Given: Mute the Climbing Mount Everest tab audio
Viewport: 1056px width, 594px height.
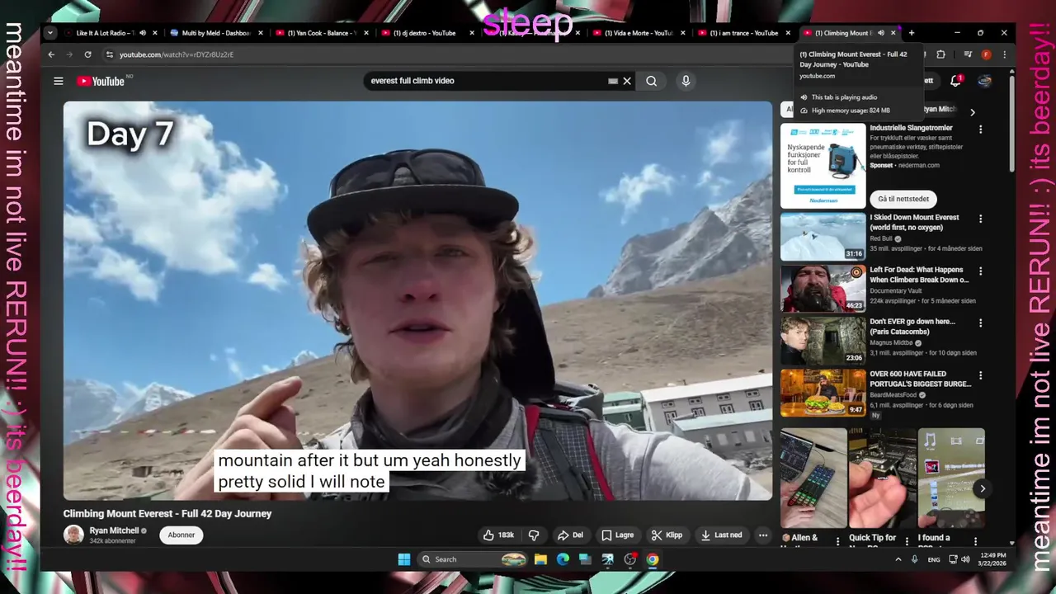Looking at the screenshot, I should [x=880, y=33].
